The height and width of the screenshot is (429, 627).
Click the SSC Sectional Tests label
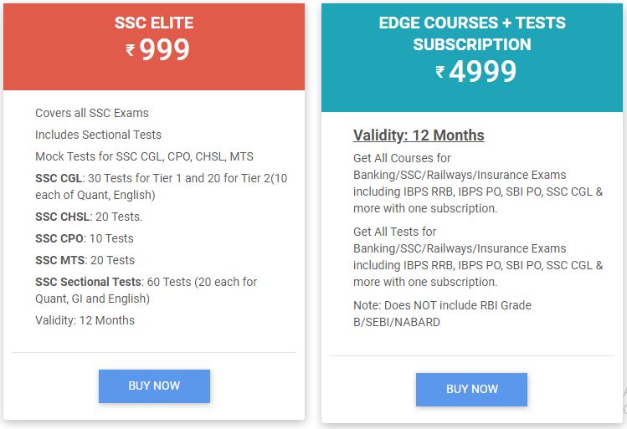pyautogui.click(x=89, y=282)
